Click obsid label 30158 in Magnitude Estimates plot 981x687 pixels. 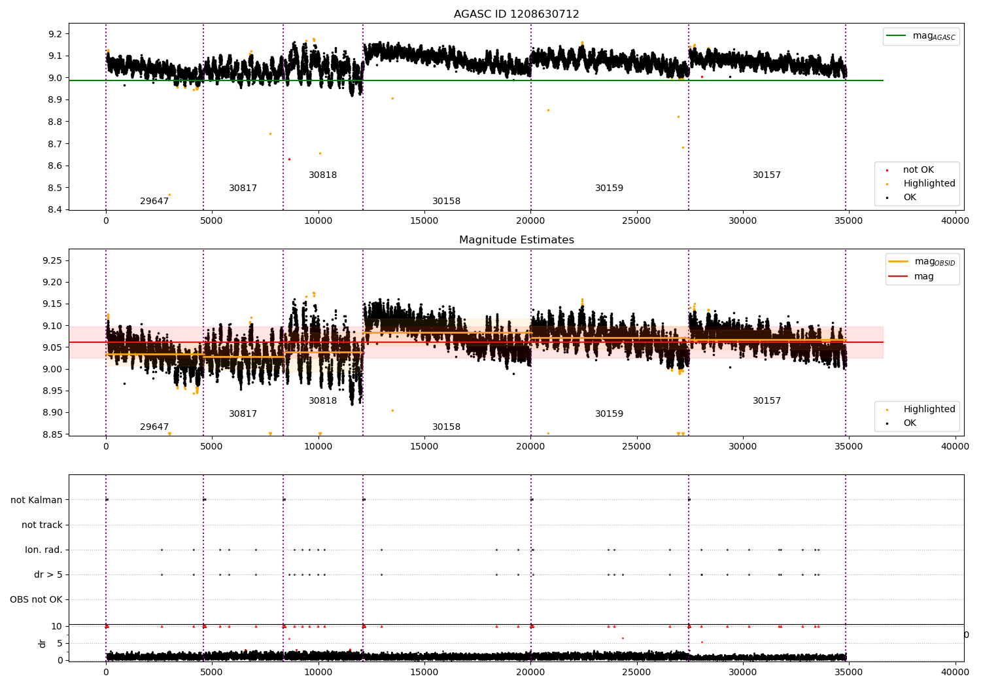click(446, 427)
